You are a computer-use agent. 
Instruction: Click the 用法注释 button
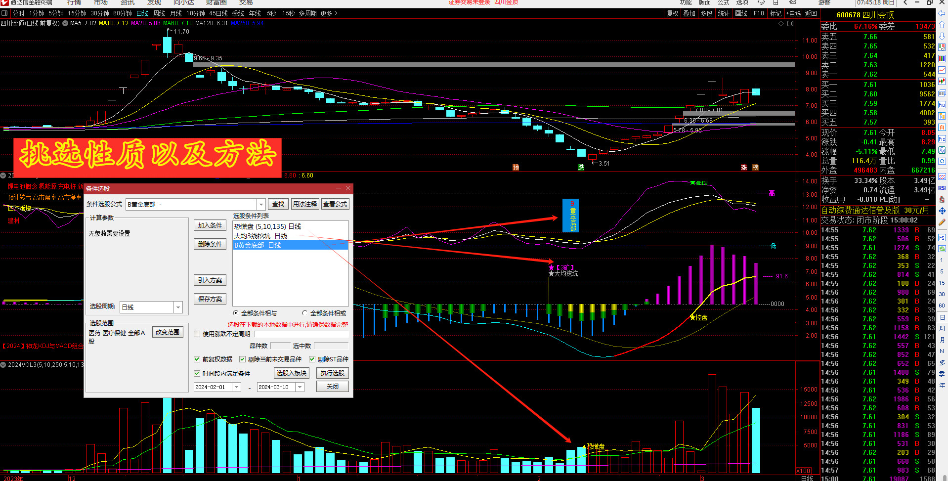(305, 204)
